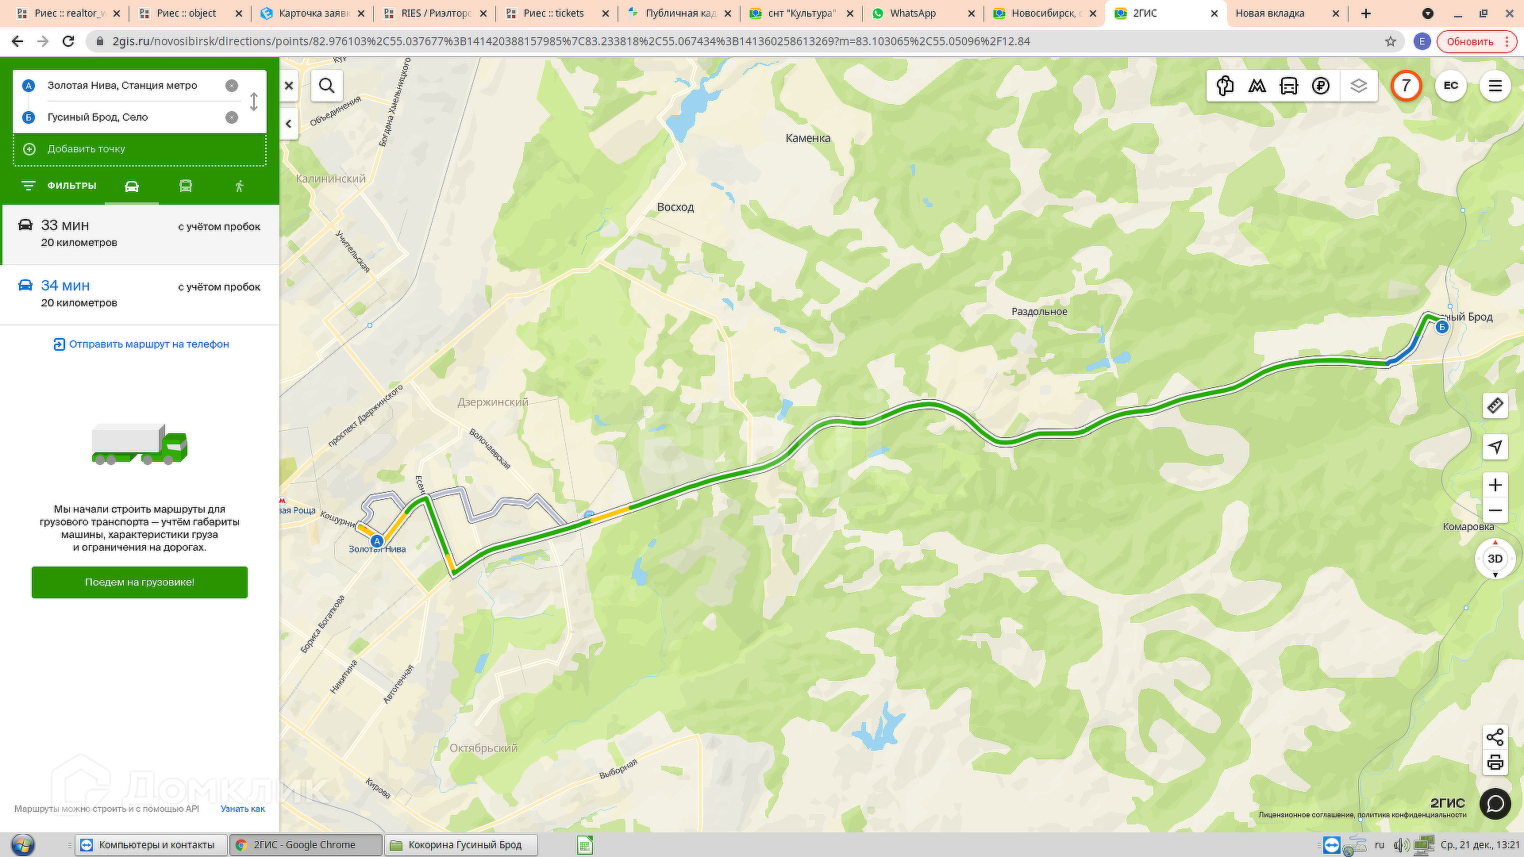
Task: Zoom out on the map
Action: pyautogui.click(x=1495, y=510)
